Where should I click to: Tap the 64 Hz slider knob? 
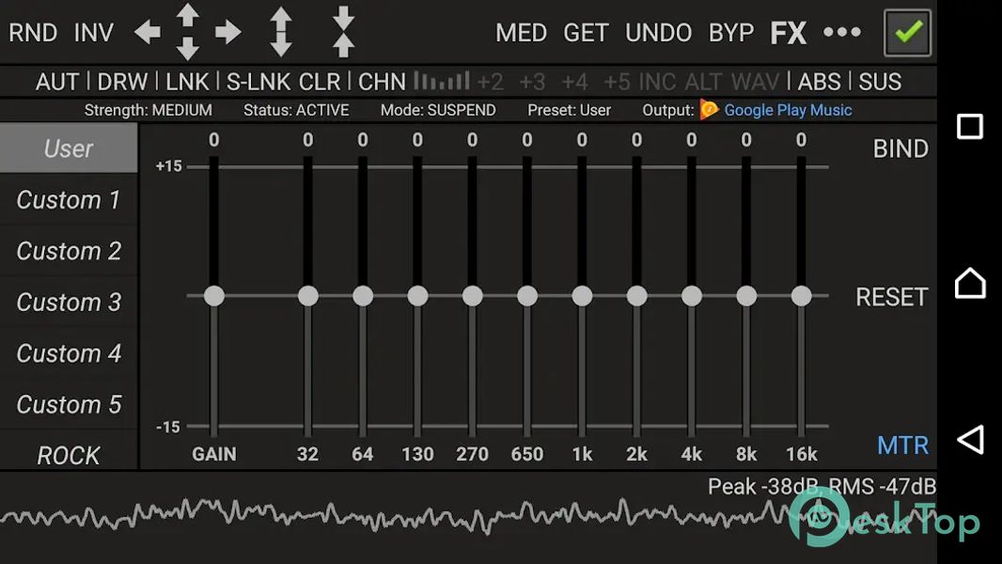click(363, 296)
